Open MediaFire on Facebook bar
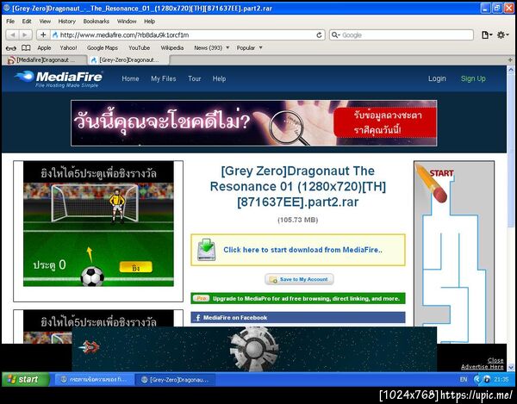The width and height of the screenshot is (517, 404). (298, 318)
